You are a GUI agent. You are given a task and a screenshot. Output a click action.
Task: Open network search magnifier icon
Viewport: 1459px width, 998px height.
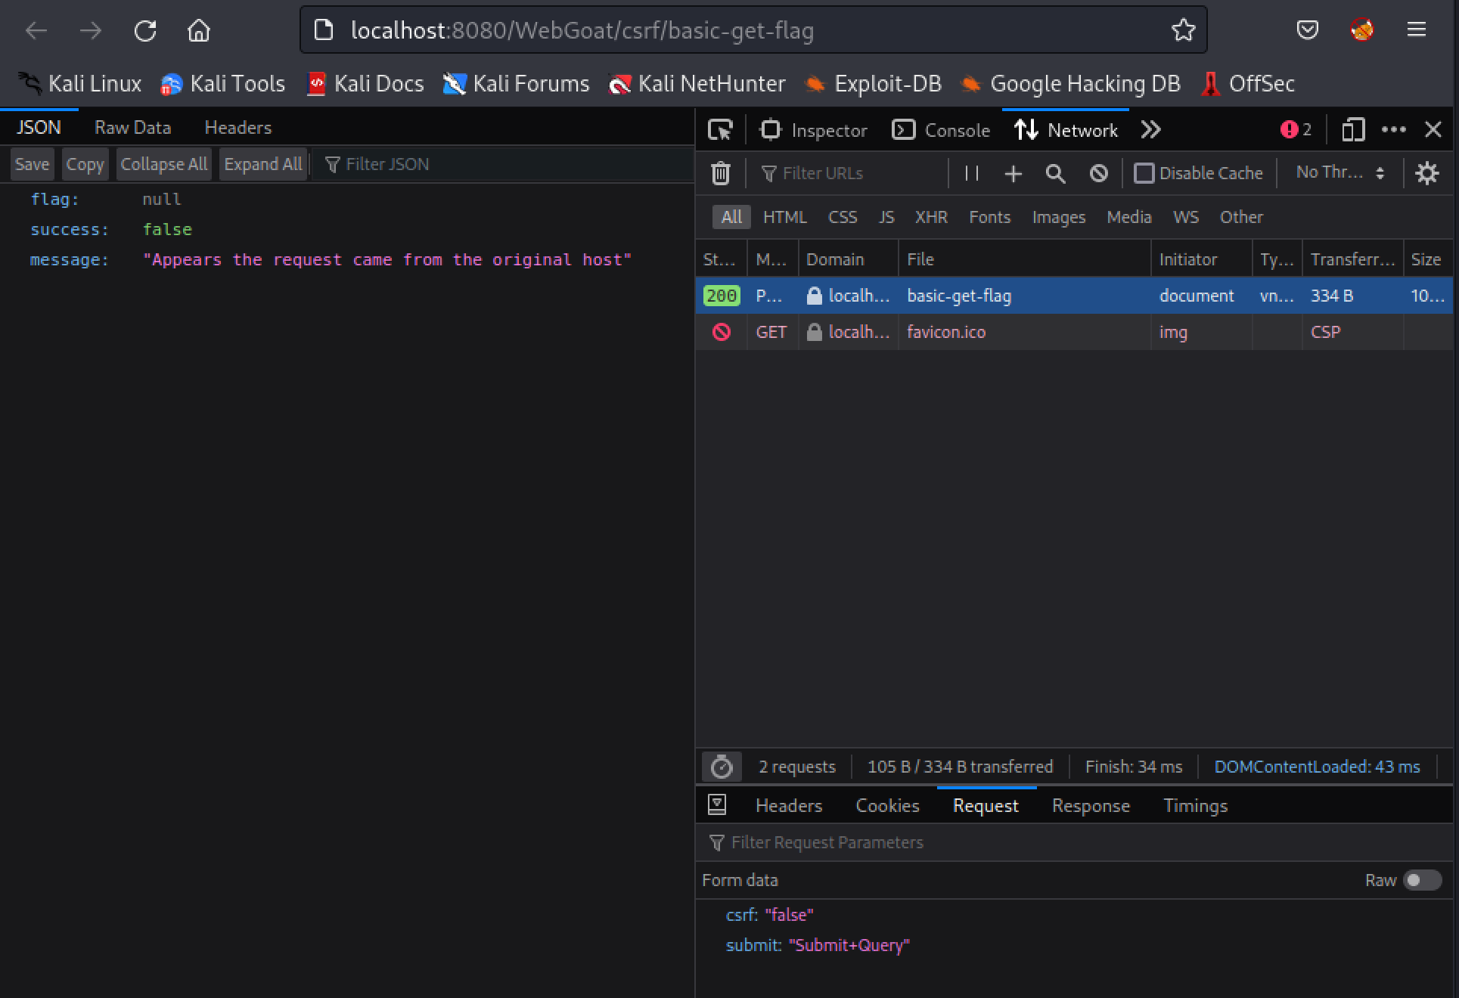click(1055, 173)
